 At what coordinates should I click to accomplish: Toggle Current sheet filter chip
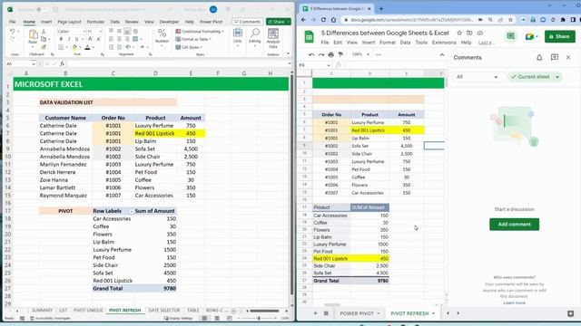point(534,77)
